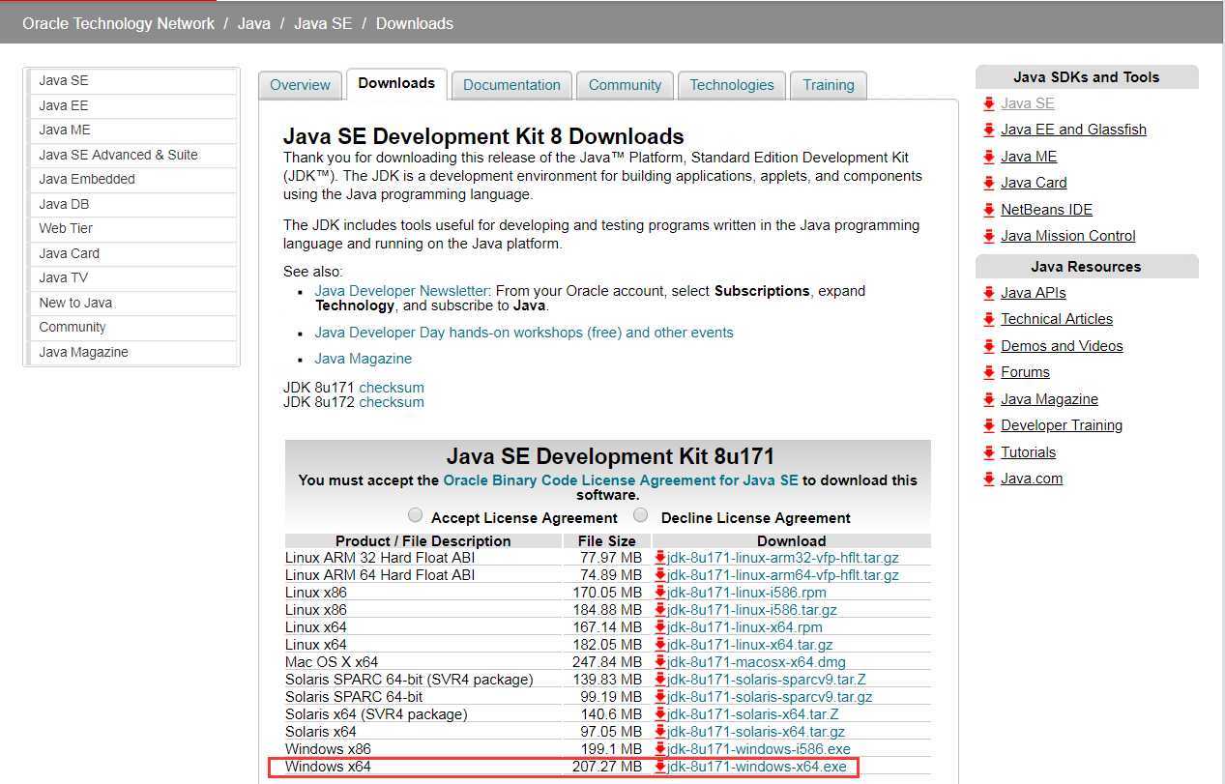Click download icon for jdk-8u171-solaris-x64.tar.Z
The width and height of the screenshot is (1225, 784).
point(660,714)
